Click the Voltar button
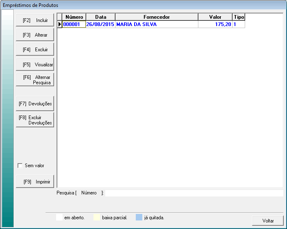This screenshot has width=287, height=229. pos(267,220)
